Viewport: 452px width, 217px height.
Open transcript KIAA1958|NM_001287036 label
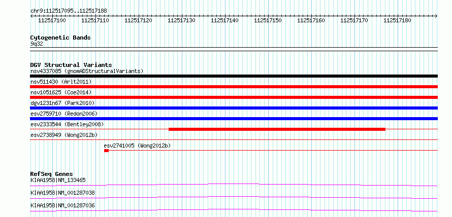coord(62,205)
